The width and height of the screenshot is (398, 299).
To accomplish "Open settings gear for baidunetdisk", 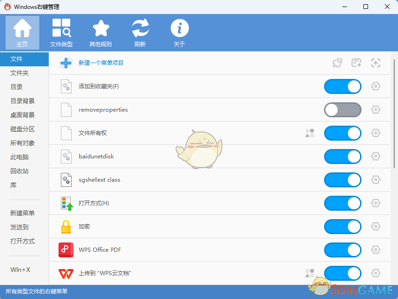I will [376, 157].
